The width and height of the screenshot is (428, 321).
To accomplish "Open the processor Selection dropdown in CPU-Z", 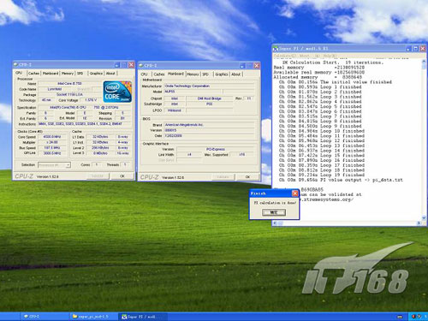I will [x=54, y=165].
